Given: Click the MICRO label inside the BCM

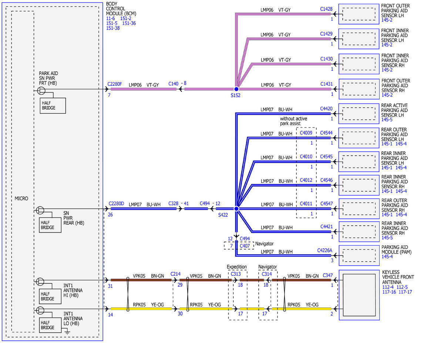Looking at the screenshot, I should (x=21, y=199).
